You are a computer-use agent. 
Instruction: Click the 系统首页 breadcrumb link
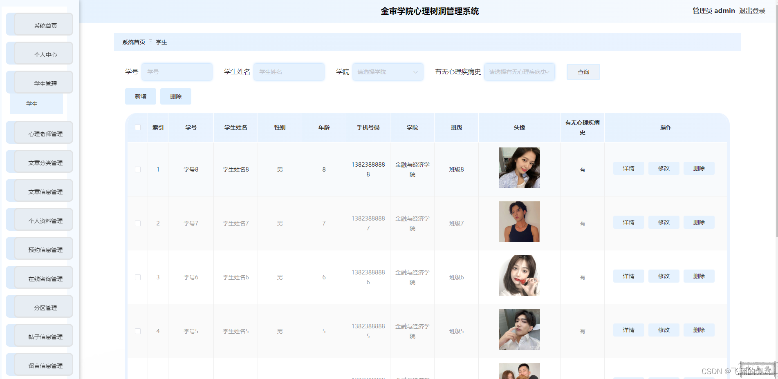(134, 42)
